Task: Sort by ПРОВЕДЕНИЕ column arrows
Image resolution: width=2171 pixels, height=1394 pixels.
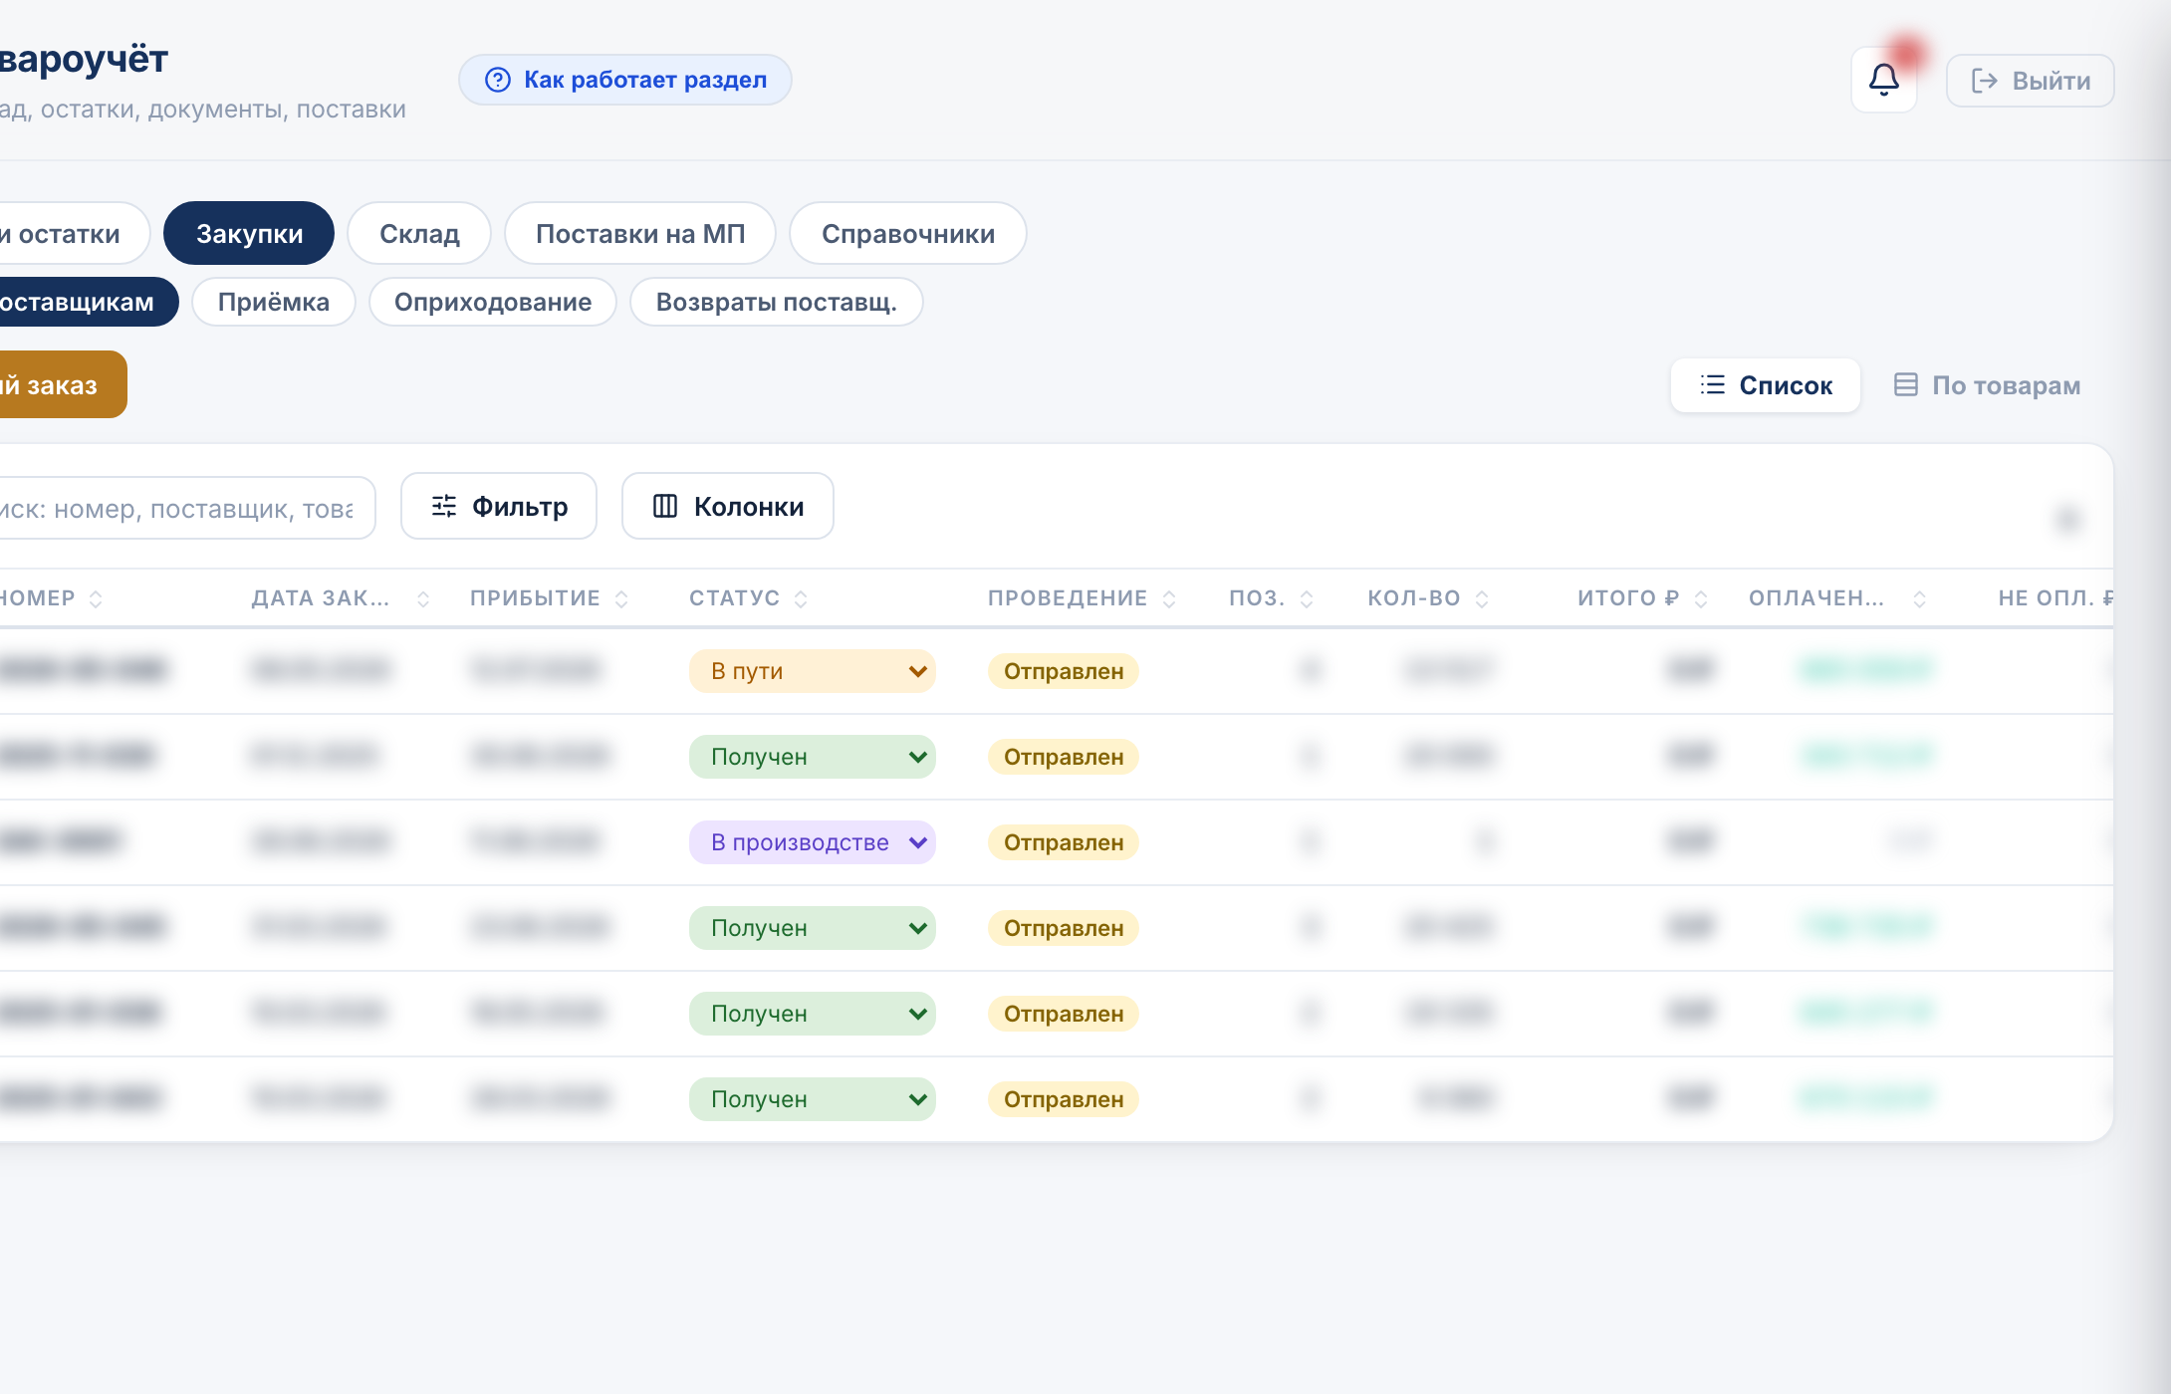Action: pos(1169,598)
